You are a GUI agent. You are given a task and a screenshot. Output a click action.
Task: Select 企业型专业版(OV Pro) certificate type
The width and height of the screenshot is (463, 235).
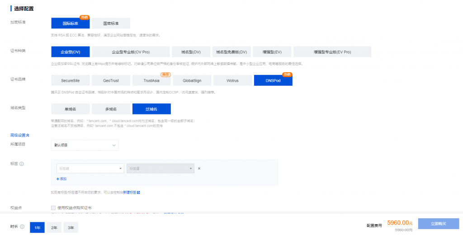coord(131,52)
